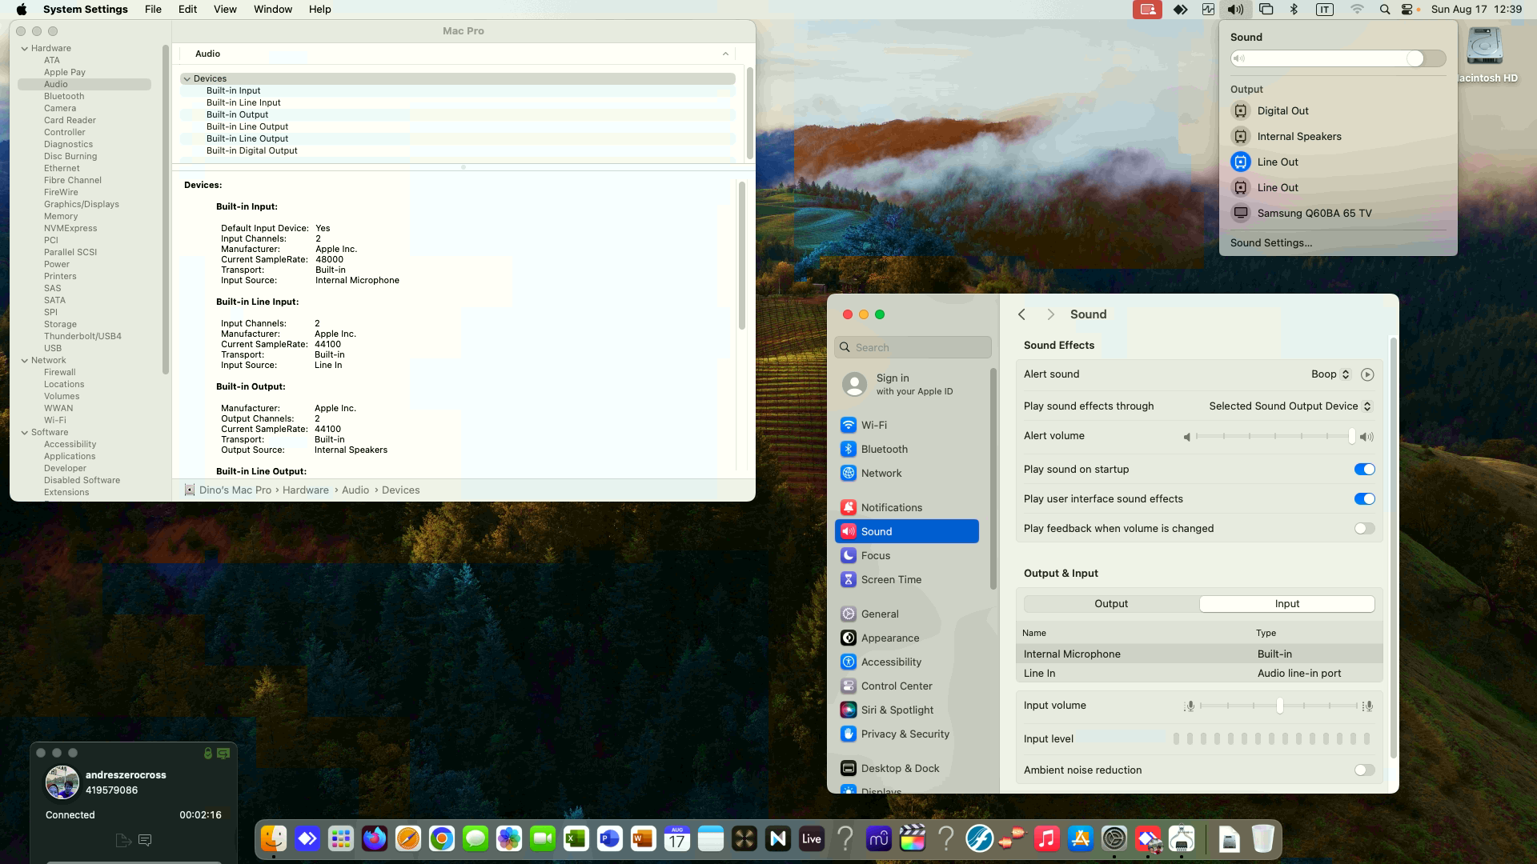Image resolution: width=1537 pixels, height=864 pixels.
Task: Enable Ambient noise reduction
Action: (1364, 770)
